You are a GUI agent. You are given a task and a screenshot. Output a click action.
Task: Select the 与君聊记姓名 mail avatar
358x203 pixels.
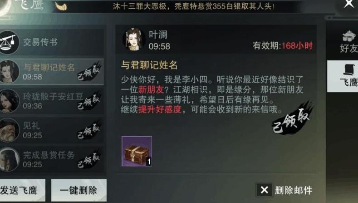[x=9, y=72]
